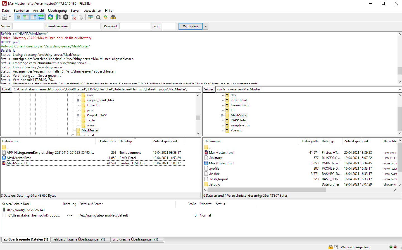This screenshot has height=250, width=402.
Task: Click the disconnect from server icon
Action: point(73,17)
